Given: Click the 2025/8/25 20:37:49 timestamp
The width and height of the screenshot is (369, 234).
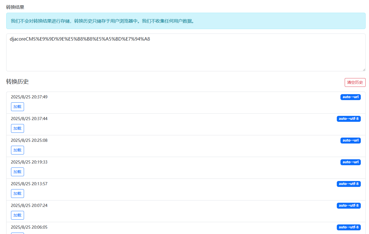Looking at the screenshot, I should click(29, 97).
